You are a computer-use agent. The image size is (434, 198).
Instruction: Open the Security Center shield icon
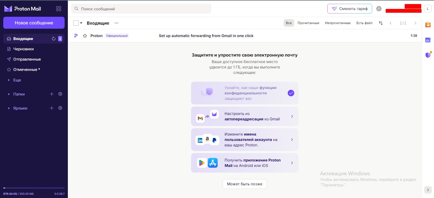click(428, 55)
